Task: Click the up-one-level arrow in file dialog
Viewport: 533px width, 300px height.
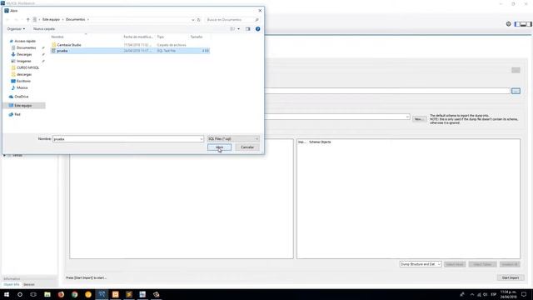Action: click(x=27, y=20)
